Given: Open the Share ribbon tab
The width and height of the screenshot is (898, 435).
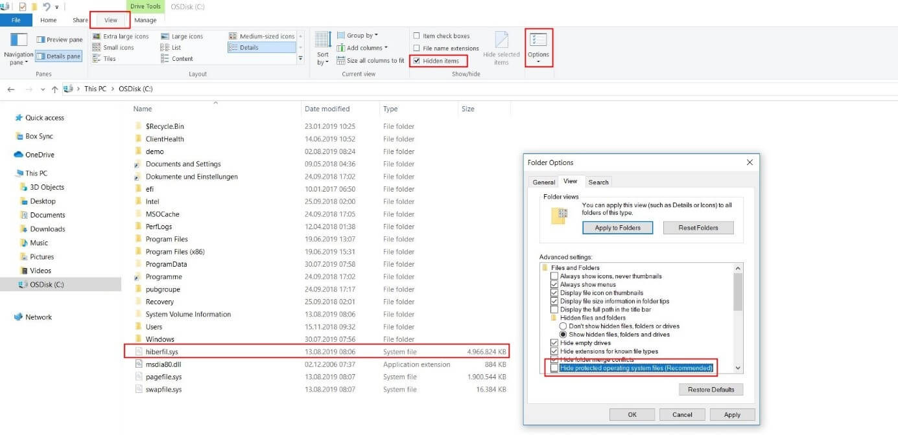Looking at the screenshot, I should [x=79, y=19].
